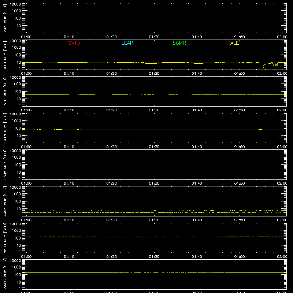The height and width of the screenshot is (293, 293).
Task: Click the 01:00 time label under 2695 MHz plot
Action: tap(26, 183)
